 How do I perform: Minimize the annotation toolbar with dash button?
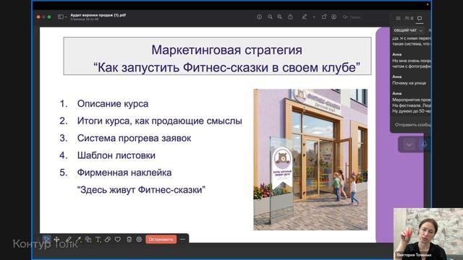coord(182,239)
